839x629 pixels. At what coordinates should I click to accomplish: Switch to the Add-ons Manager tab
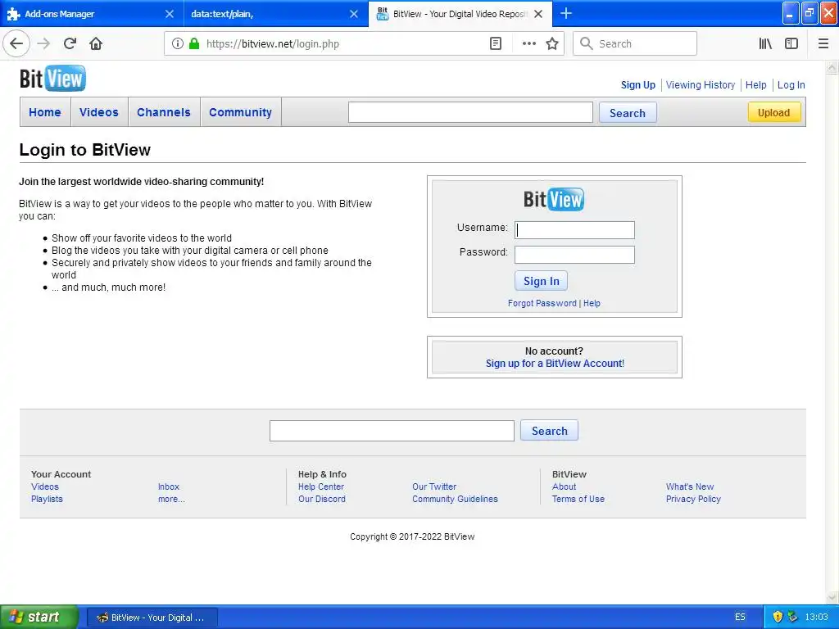[92, 14]
